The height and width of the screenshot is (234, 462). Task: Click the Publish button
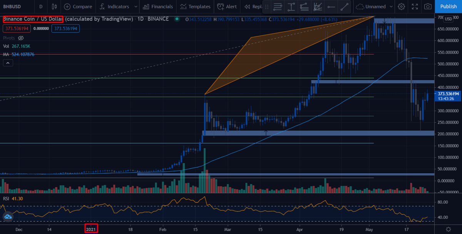pos(449,7)
